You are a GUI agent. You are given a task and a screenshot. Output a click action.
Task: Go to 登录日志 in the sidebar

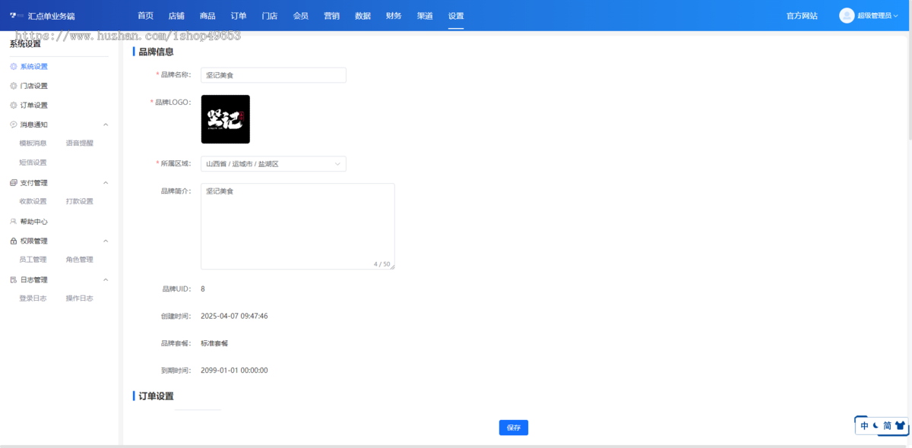point(33,298)
